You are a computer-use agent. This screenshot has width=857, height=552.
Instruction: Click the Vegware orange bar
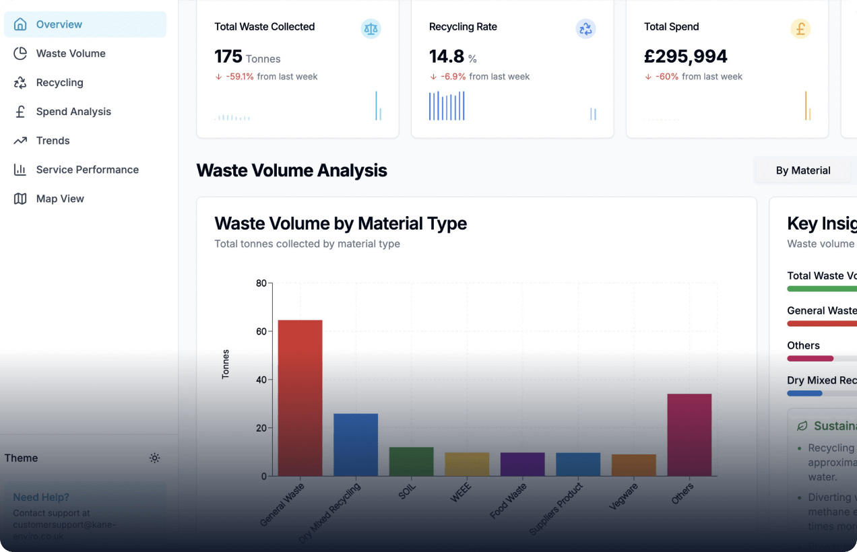pyautogui.click(x=634, y=465)
